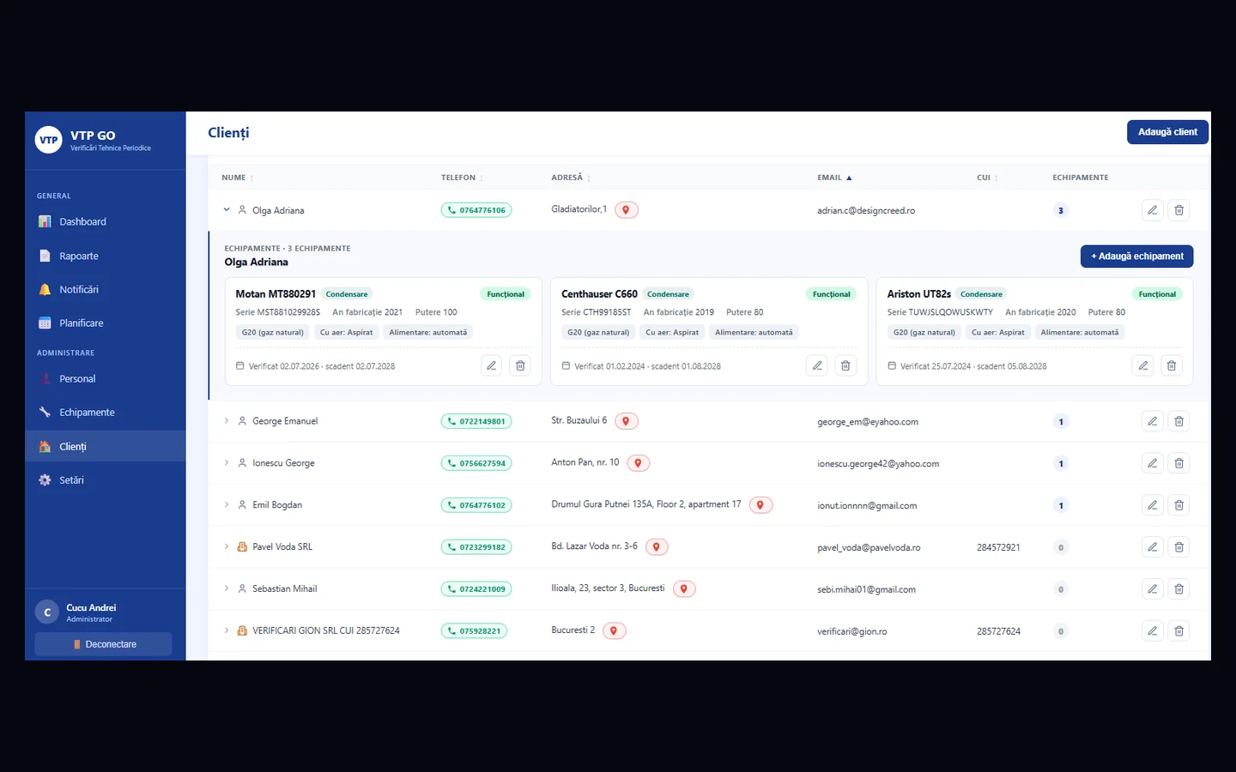Delete the VERIFICARI GION SRL client
Viewport: 1236px width, 772px height.
click(x=1179, y=631)
